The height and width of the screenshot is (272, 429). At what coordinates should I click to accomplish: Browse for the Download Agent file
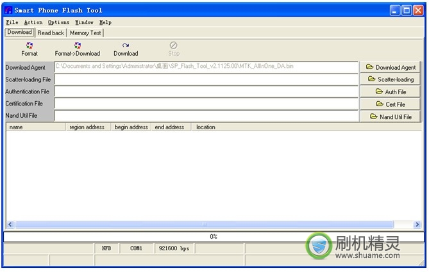click(391, 67)
